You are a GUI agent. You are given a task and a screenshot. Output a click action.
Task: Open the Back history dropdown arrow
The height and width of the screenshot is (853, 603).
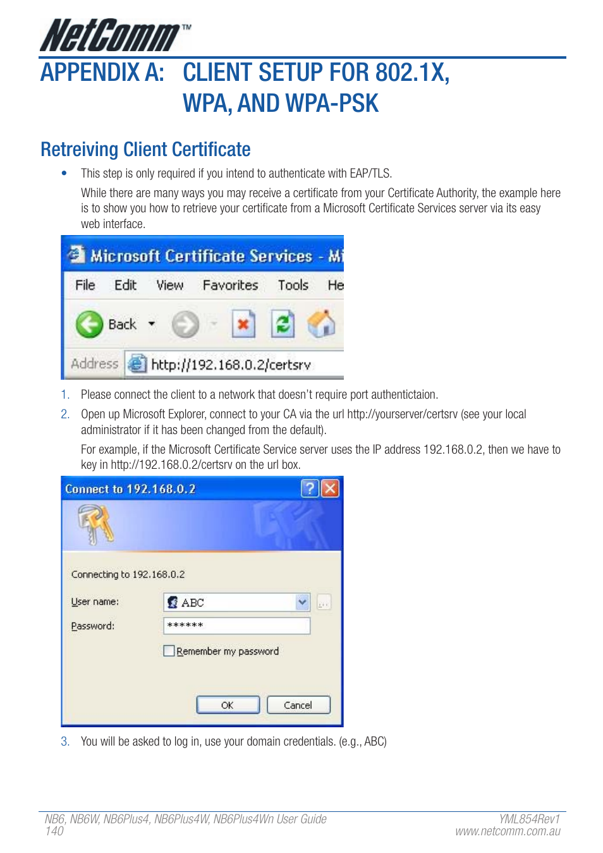[152, 324]
